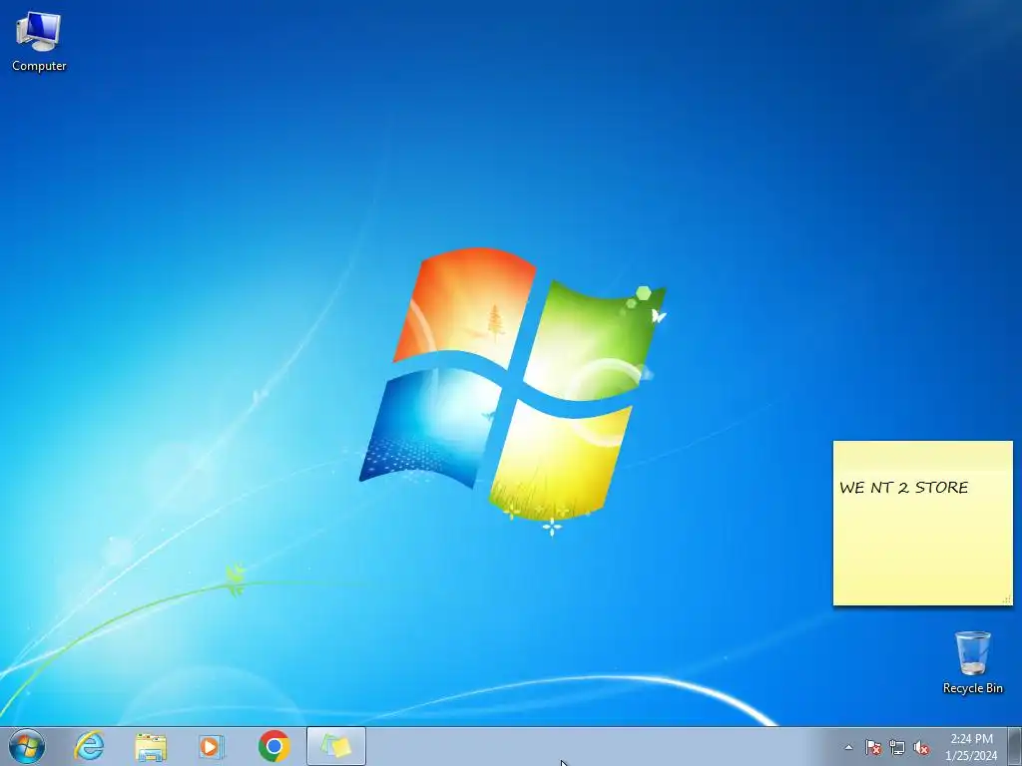Open the clock showing 2:24 PM
The width and height of the screenshot is (1022, 766).
pyautogui.click(x=971, y=747)
